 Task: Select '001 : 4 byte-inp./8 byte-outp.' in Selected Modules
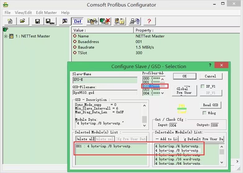pos(111,146)
